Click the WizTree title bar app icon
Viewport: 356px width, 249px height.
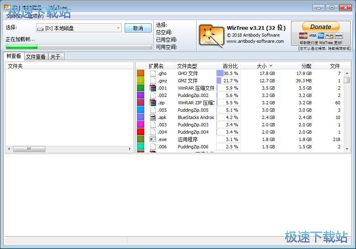click(7, 7)
